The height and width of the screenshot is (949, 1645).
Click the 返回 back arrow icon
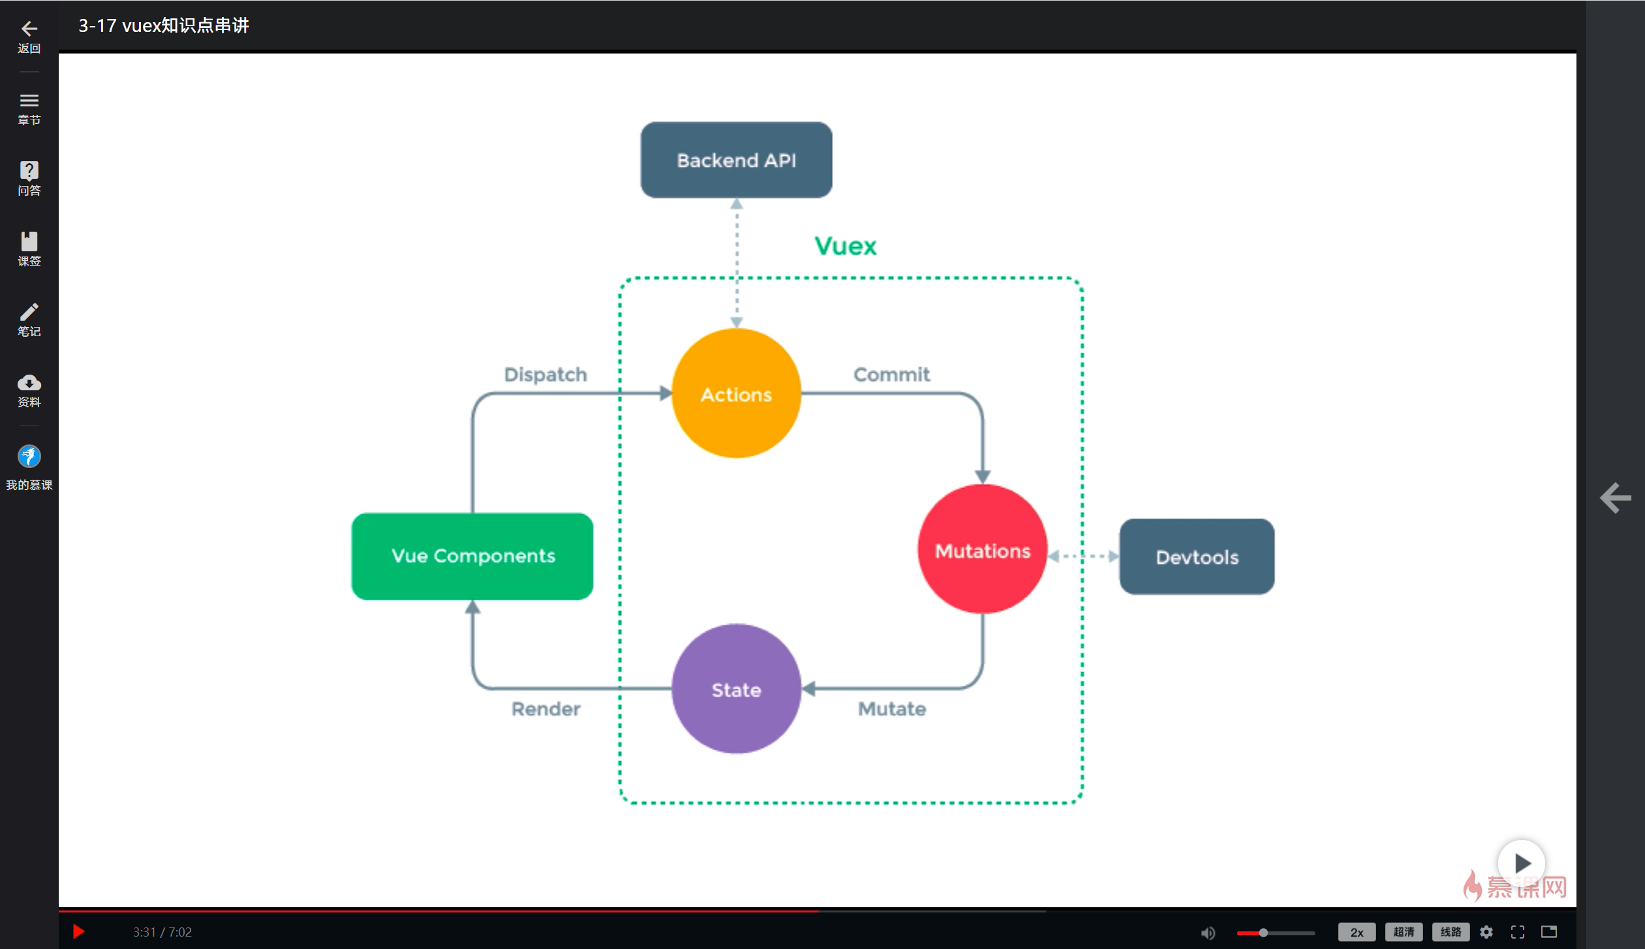(x=29, y=29)
